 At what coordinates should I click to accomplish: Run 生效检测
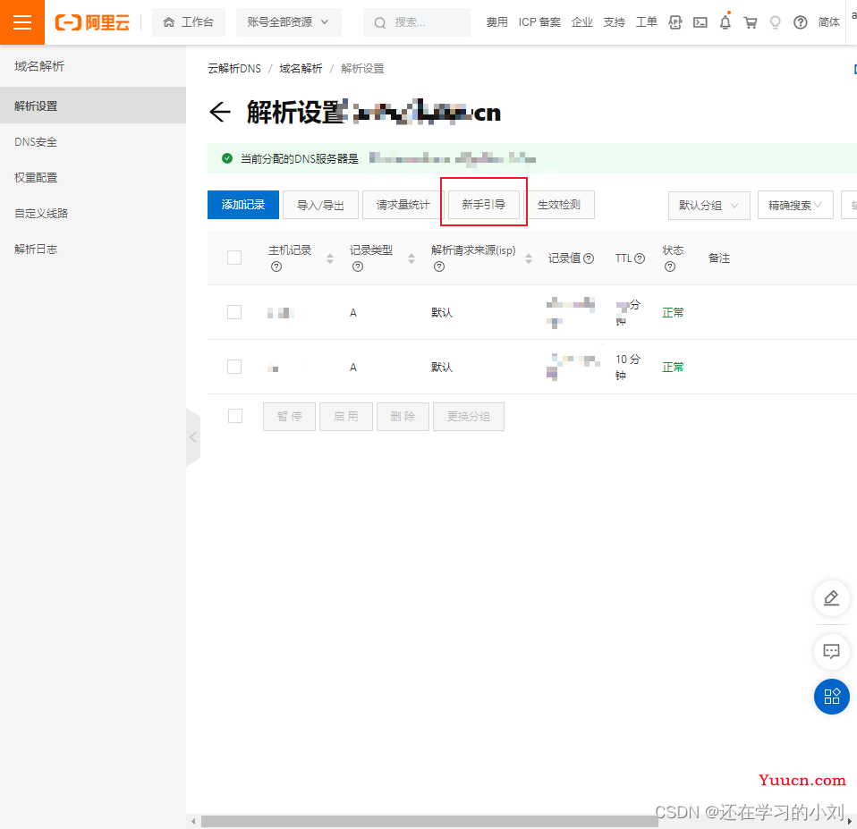[x=558, y=205]
